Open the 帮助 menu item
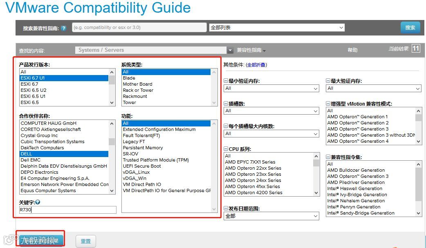This screenshot has width=426, height=248. click(352, 50)
